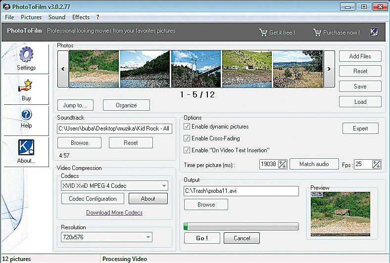Click the Purchase now ! link text

tap(341, 33)
